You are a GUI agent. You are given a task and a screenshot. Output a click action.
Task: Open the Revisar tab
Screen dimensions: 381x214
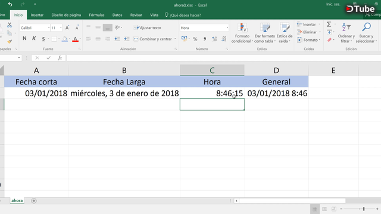(136, 15)
